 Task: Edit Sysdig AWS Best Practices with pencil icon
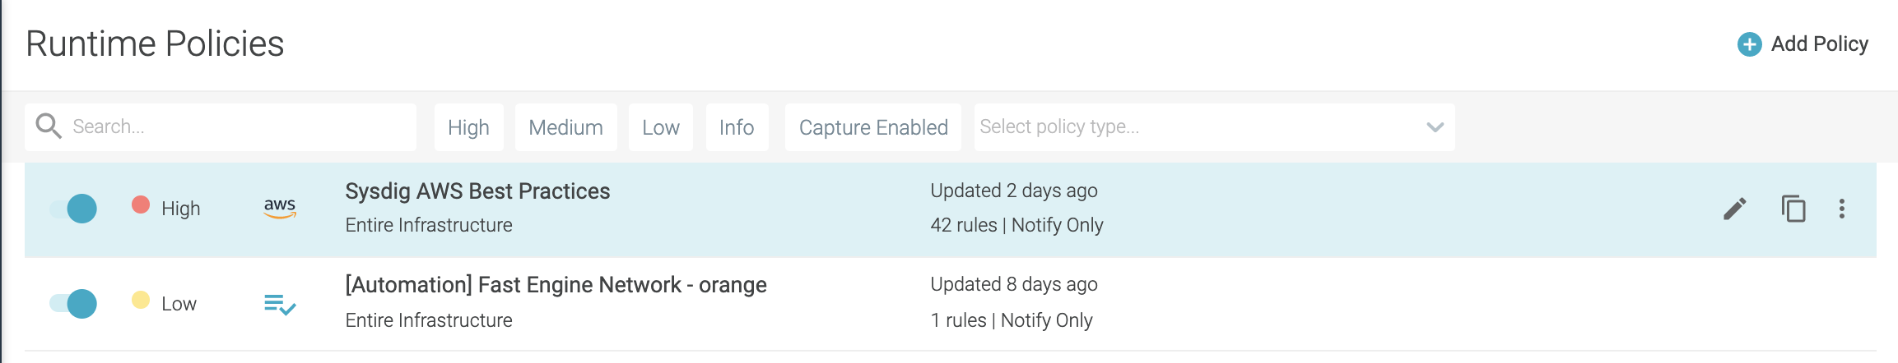[1734, 209]
